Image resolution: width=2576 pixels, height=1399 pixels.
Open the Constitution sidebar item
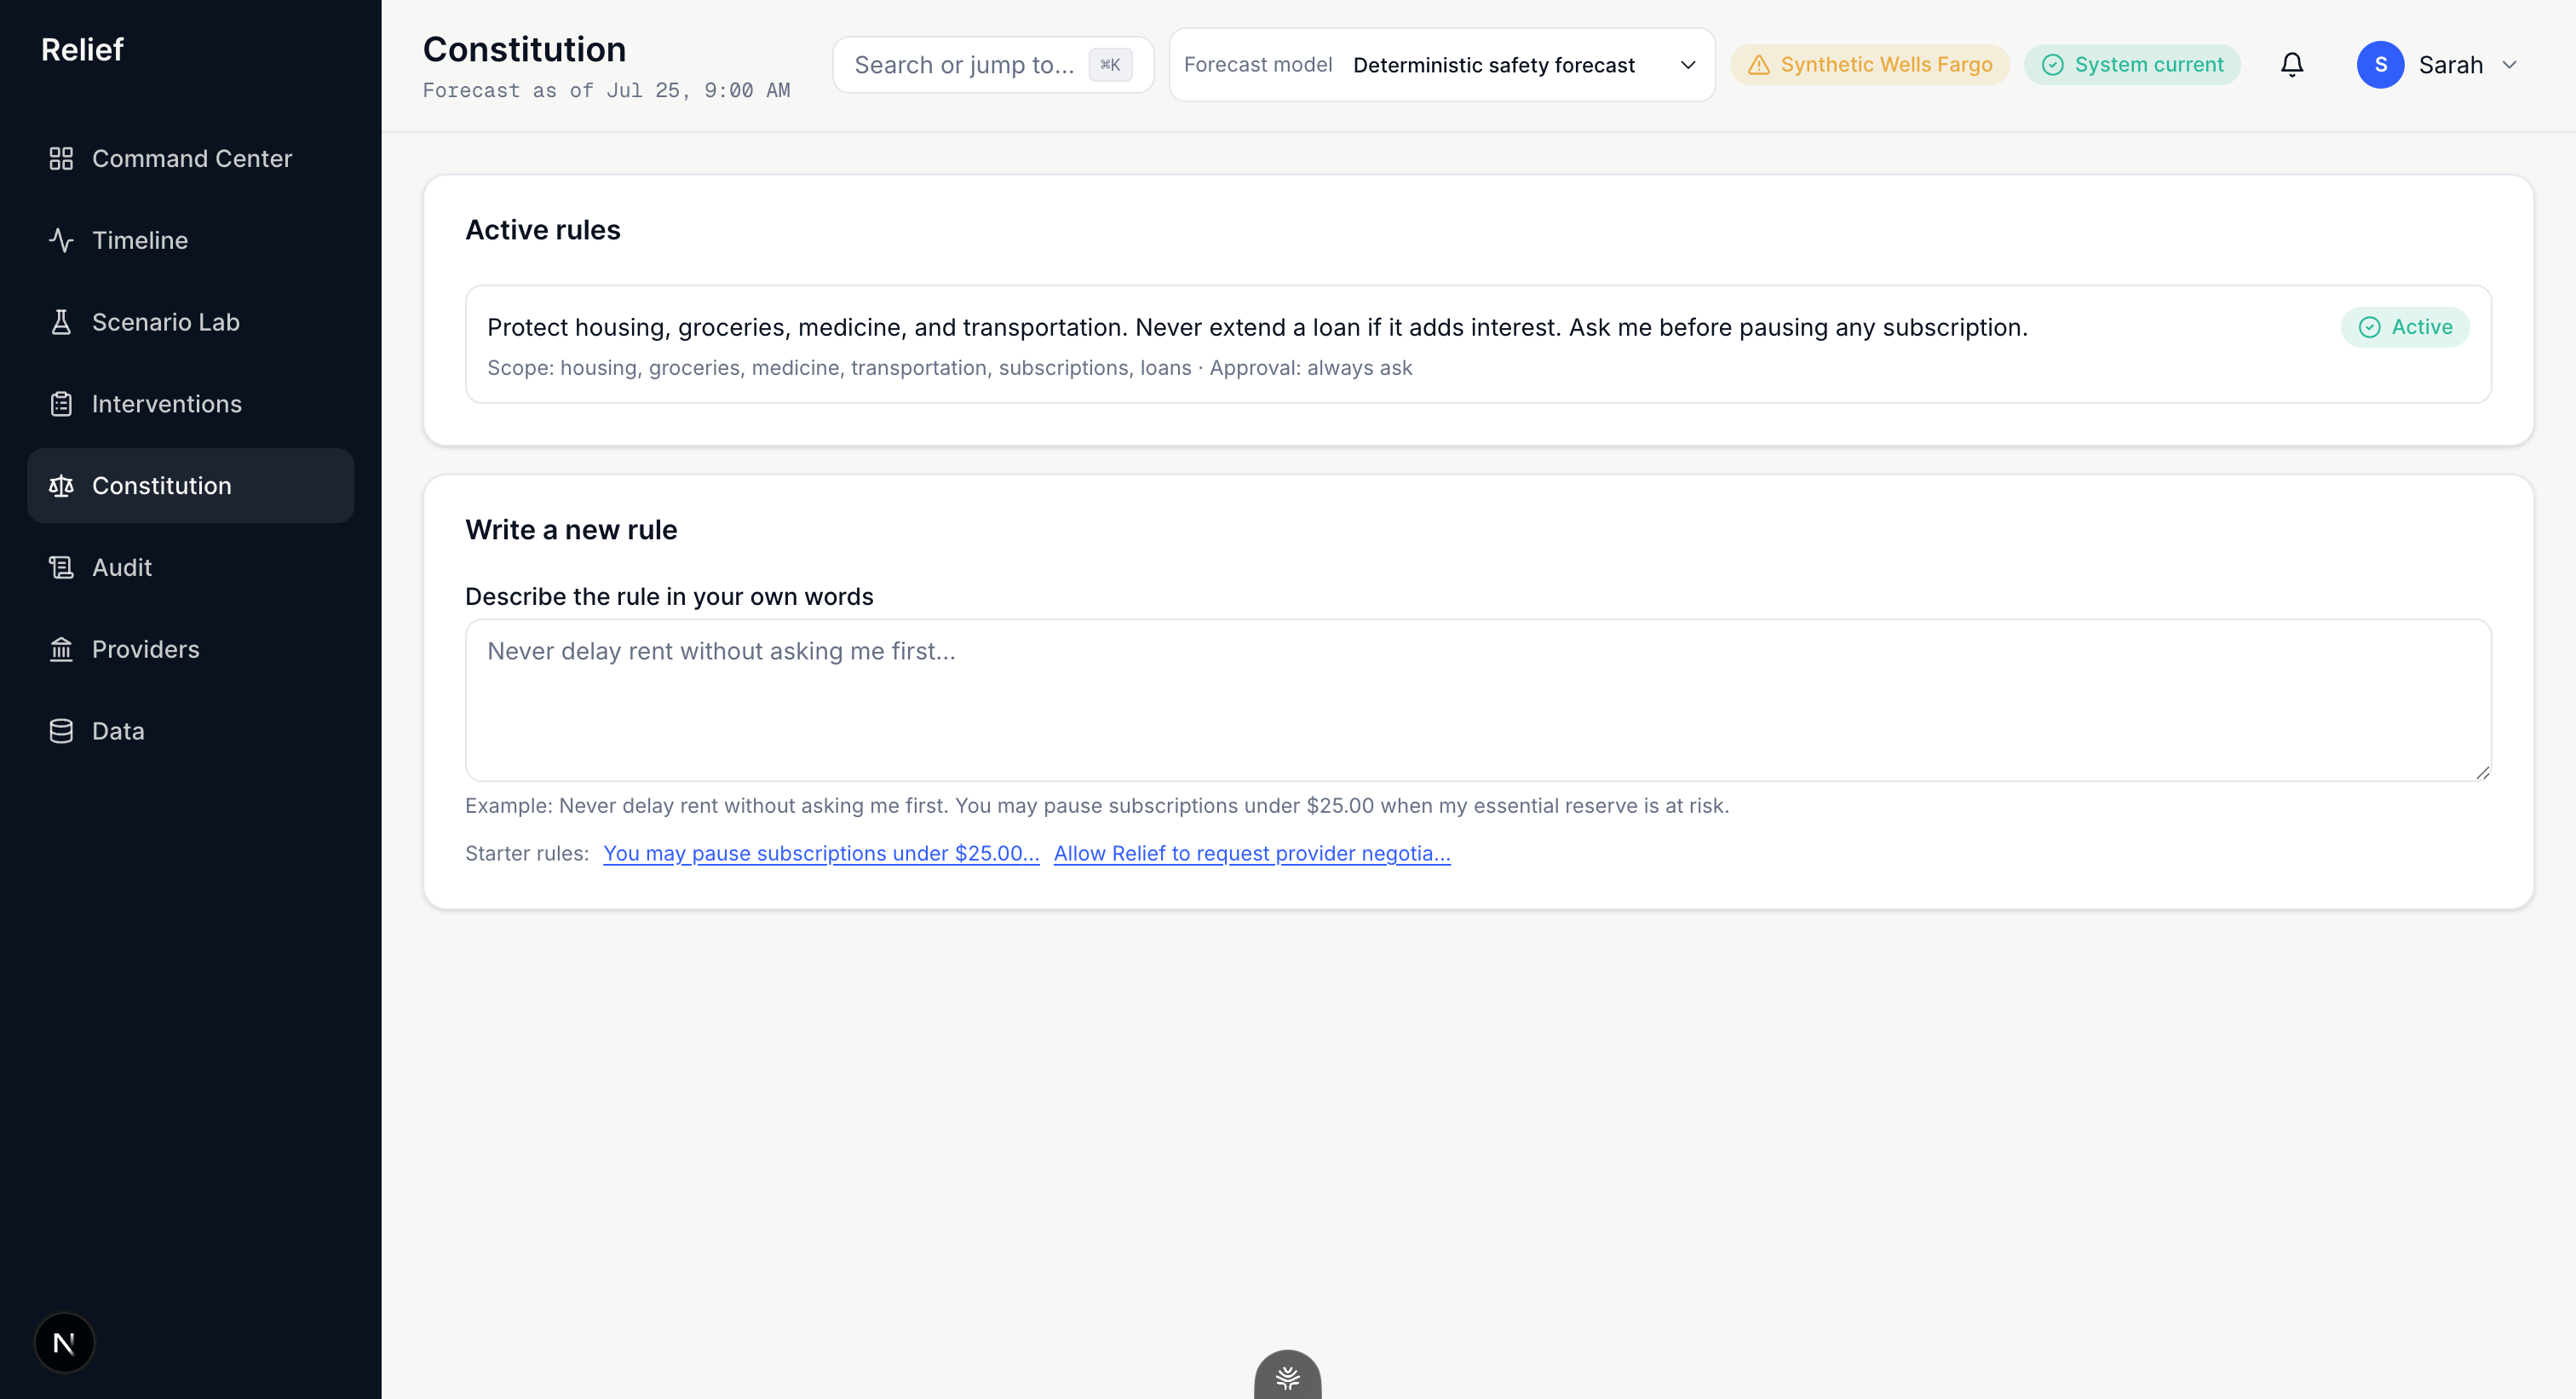(x=191, y=485)
